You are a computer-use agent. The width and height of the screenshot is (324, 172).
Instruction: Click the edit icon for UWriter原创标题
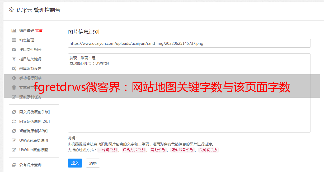coord(14,150)
